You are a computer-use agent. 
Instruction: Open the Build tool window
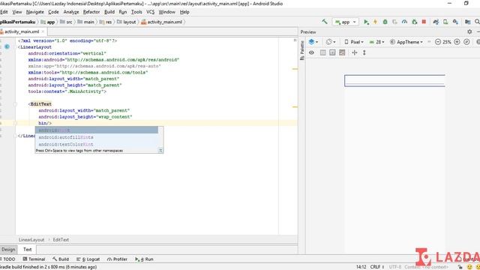pyautogui.click(x=61, y=259)
